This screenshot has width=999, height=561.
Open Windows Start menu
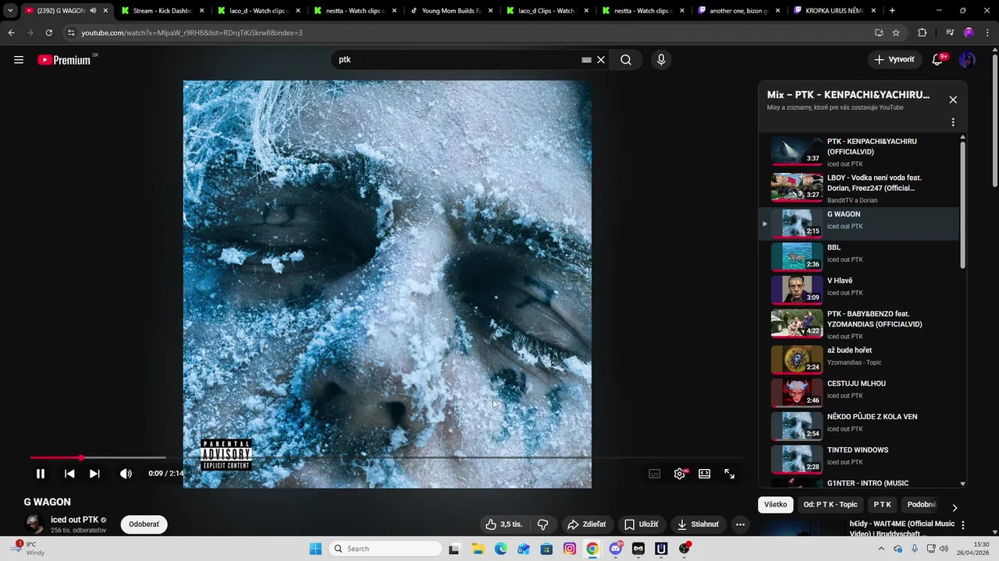coord(315,549)
